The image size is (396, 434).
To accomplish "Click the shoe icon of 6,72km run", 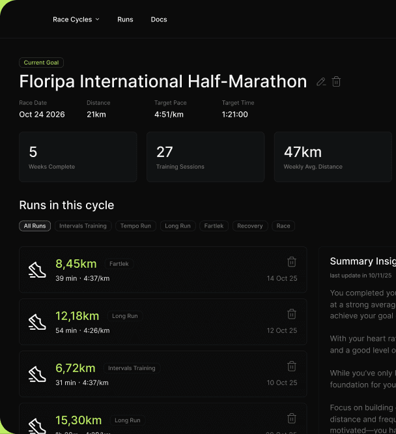I will 37,374.
